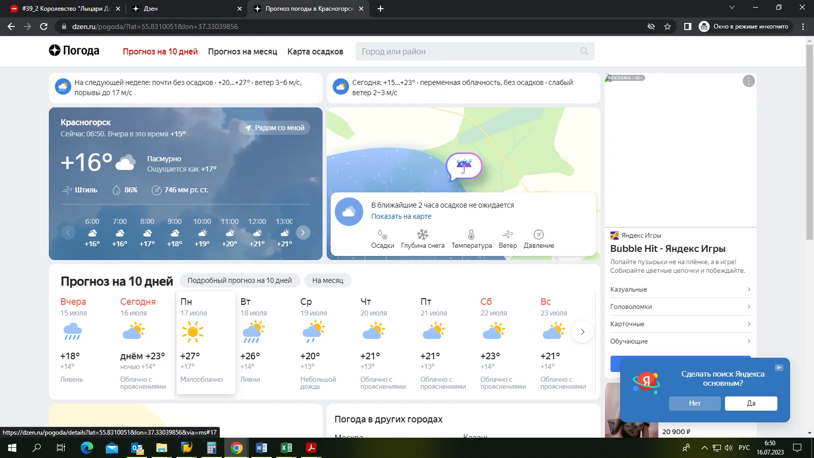Select the Snow depth (Глубина снега) icon
This screenshot has width=814, height=458.
423,235
